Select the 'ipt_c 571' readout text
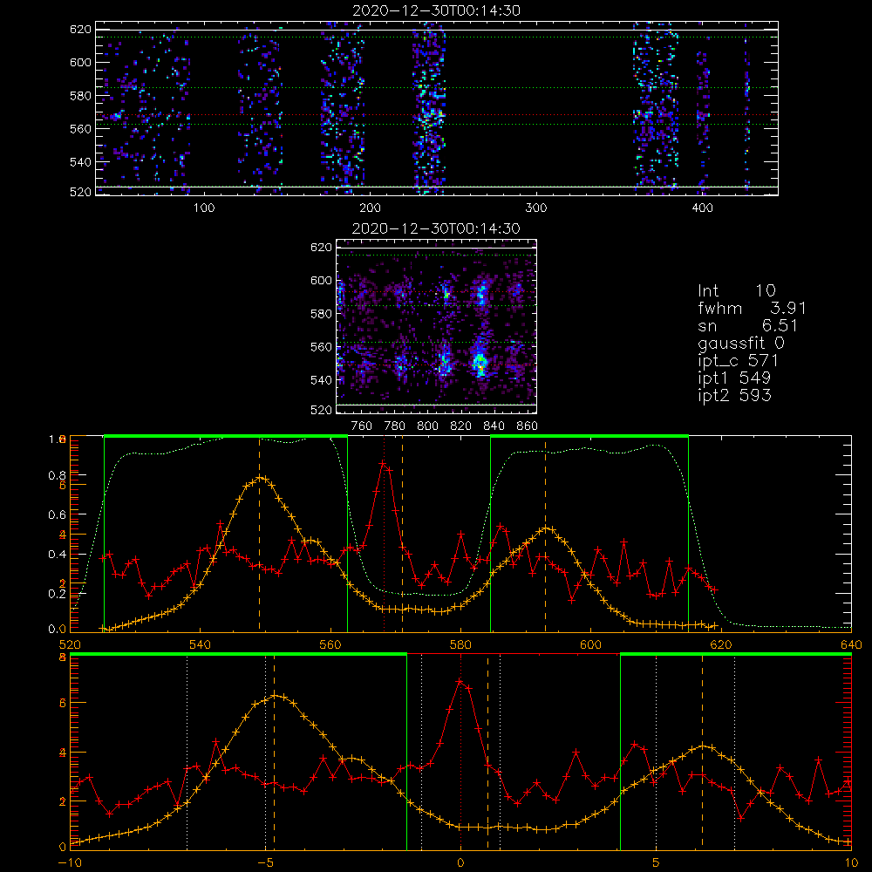 [738, 361]
